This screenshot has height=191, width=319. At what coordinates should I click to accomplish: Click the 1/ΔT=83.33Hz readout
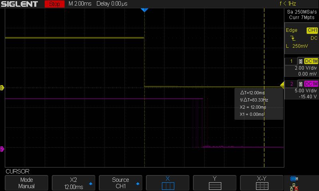click(x=254, y=100)
